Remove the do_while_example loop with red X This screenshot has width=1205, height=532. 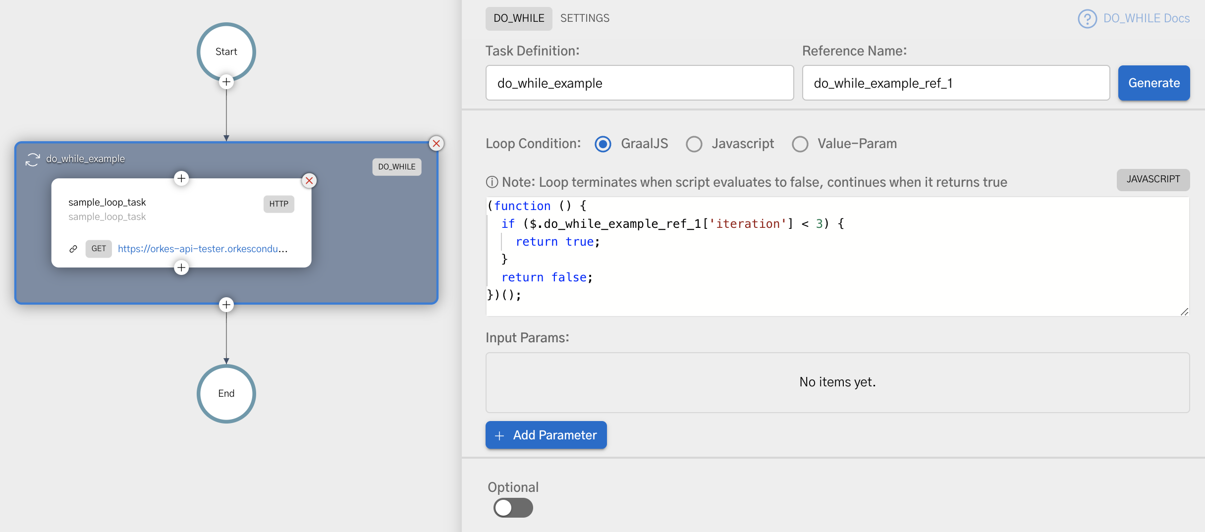click(x=436, y=144)
